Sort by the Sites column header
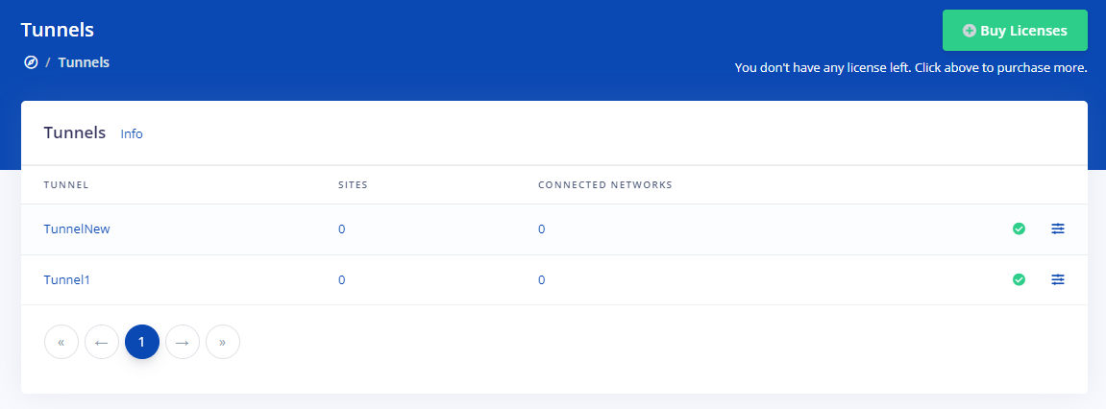1106x409 pixels. click(x=354, y=185)
